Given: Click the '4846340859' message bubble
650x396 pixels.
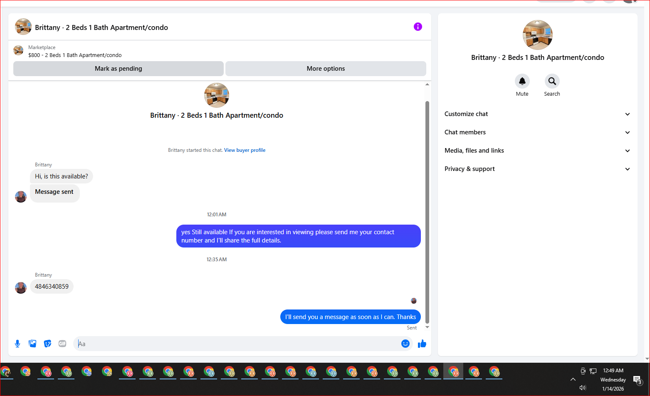Looking at the screenshot, I should [x=52, y=287].
